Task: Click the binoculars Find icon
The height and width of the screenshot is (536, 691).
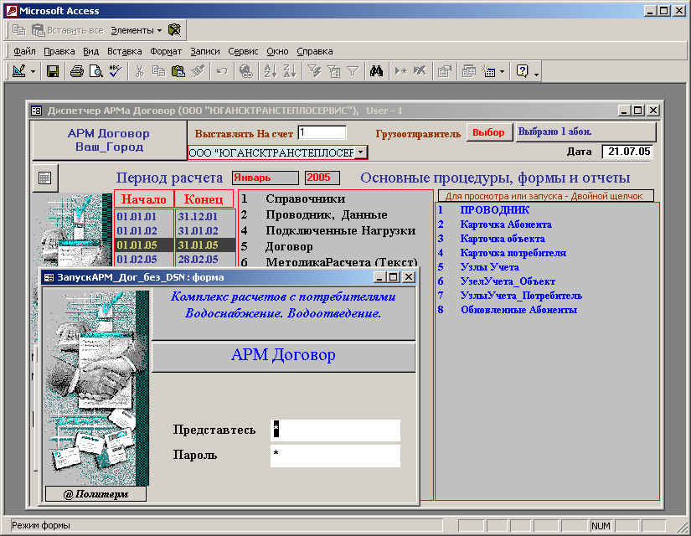Action: (377, 71)
